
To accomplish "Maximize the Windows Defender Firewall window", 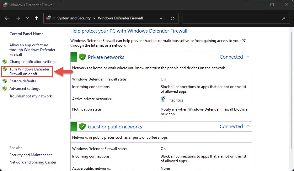I will [x=272, y=5].
